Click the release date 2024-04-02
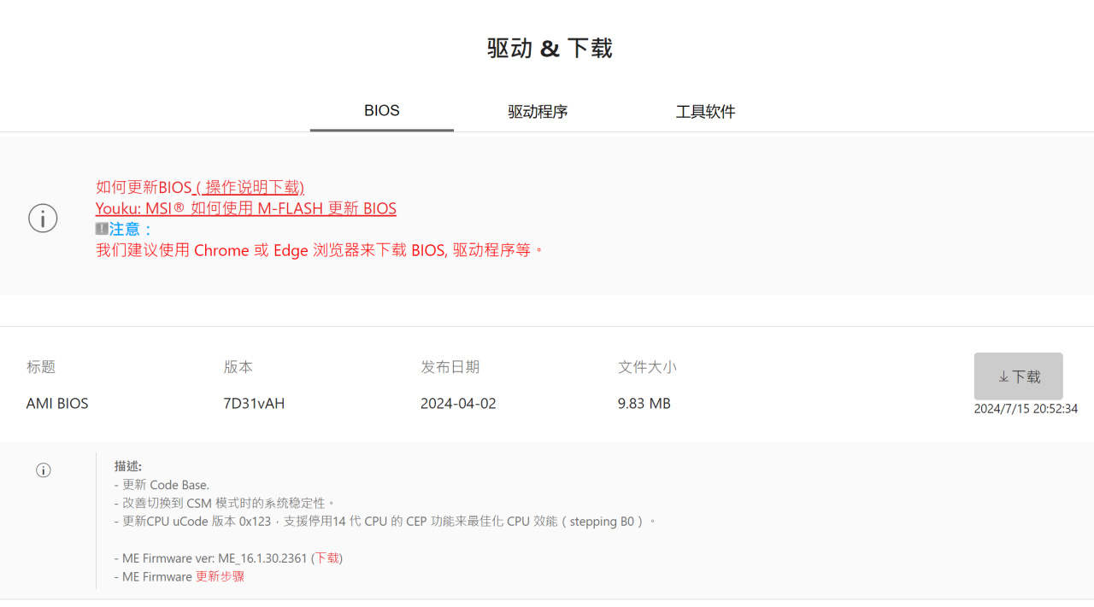 click(458, 404)
